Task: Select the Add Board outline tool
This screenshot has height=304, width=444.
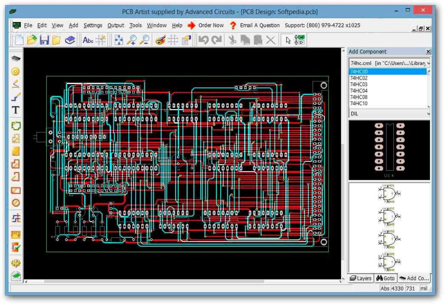Action: click(x=16, y=126)
